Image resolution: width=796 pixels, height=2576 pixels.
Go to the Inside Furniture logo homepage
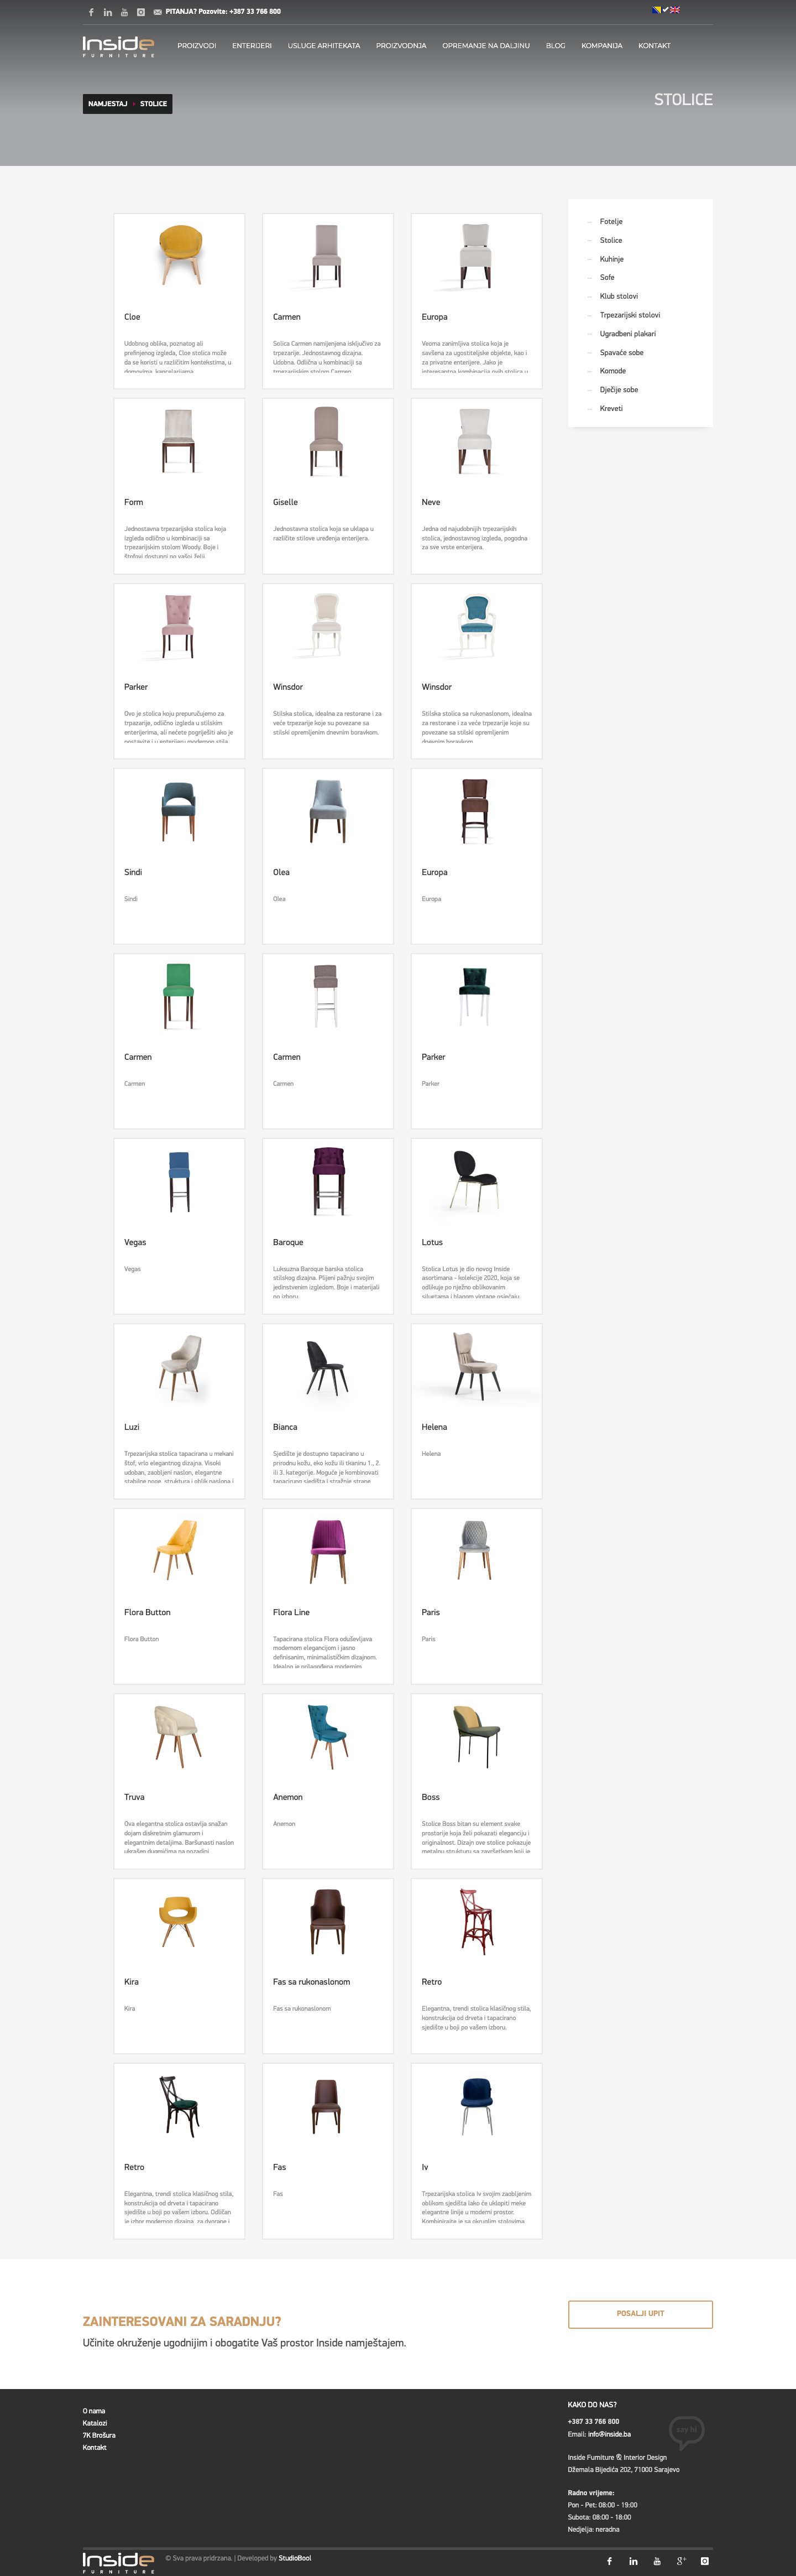118,46
